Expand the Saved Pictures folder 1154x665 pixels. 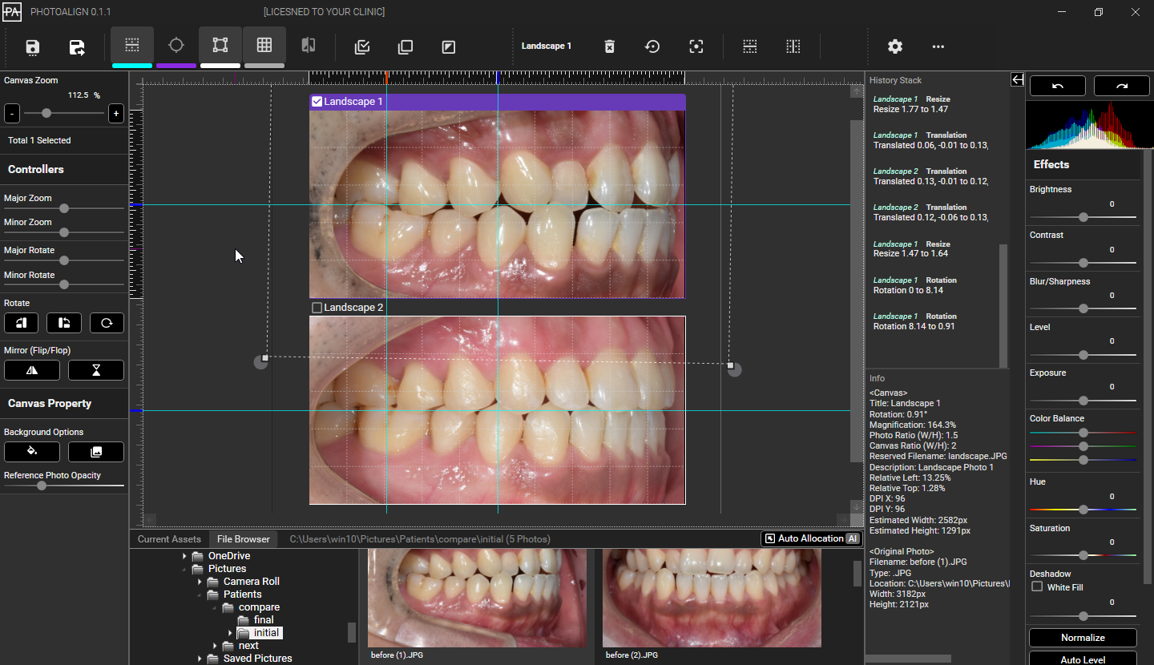[199, 659]
